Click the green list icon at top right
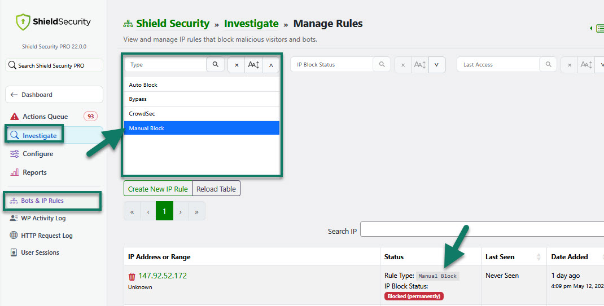This screenshot has width=604, height=306. [x=599, y=28]
